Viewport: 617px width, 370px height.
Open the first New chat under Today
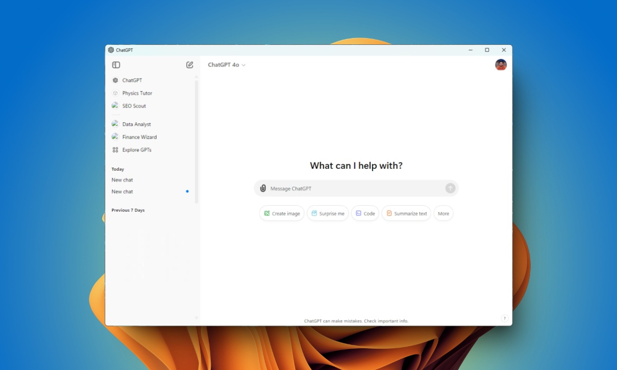122,180
